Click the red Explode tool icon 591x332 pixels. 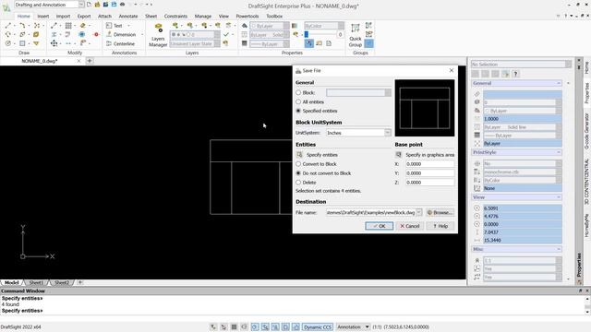point(96,34)
